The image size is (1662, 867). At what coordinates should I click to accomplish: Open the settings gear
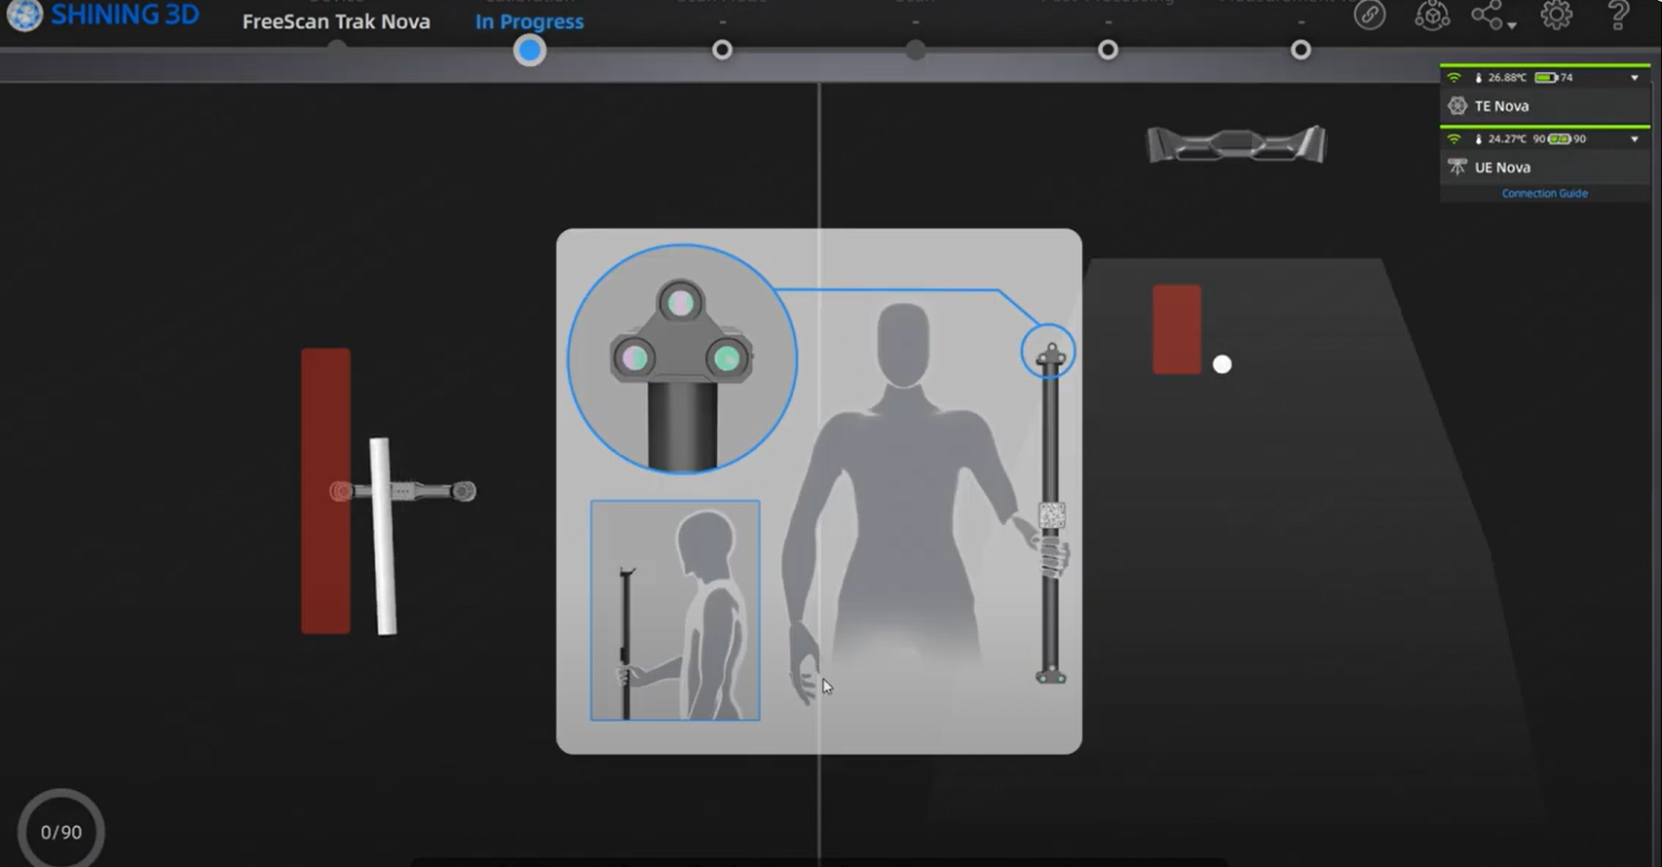1556,15
